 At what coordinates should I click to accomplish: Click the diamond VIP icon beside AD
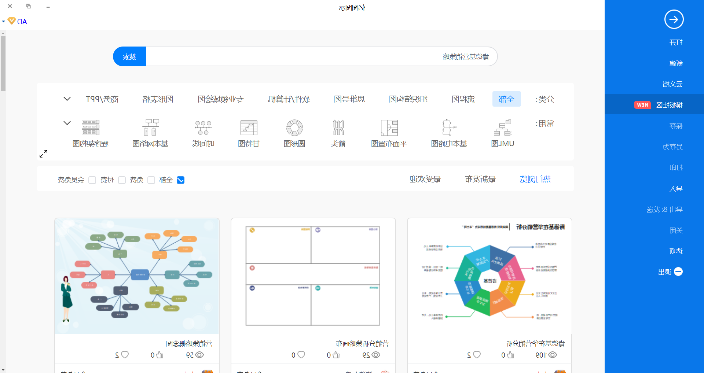[x=12, y=21]
